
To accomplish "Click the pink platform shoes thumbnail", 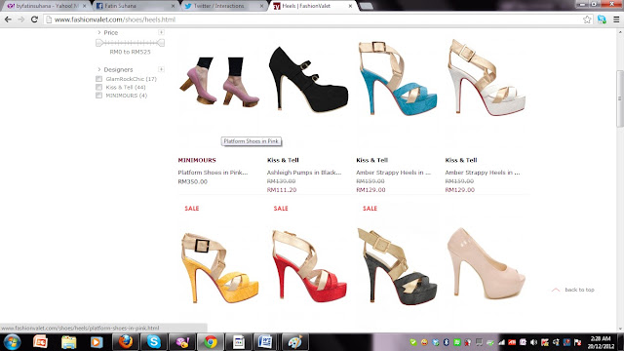I will (x=219, y=81).
